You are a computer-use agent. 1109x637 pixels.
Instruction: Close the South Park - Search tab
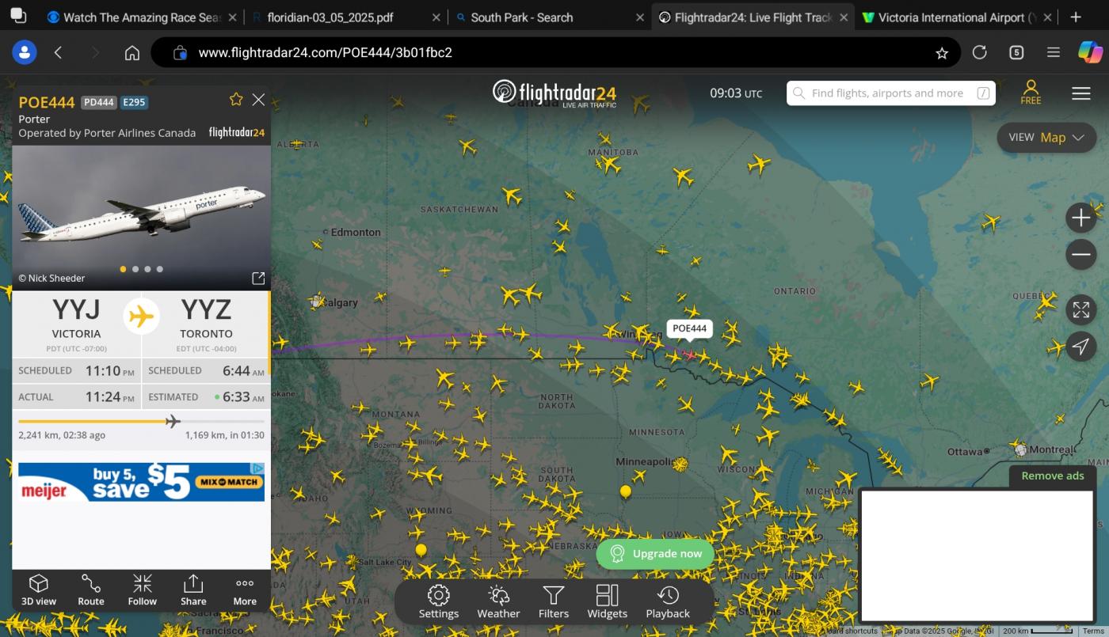coord(640,17)
